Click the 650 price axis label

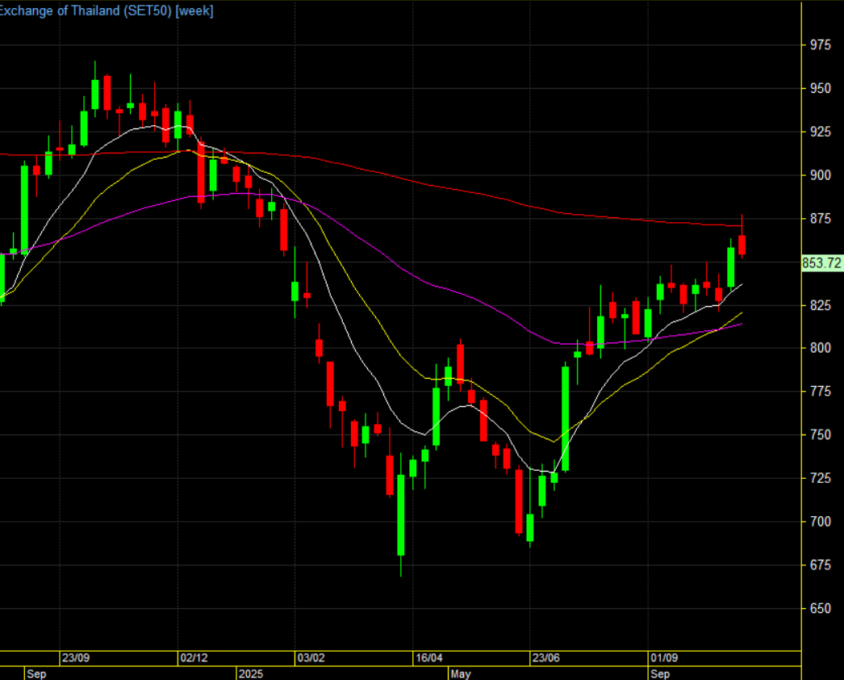(821, 608)
